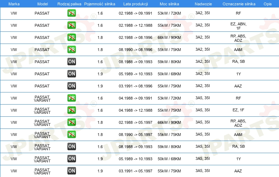Click the Lata produkcji column header
Image resolution: width=279 pixels, height=177 pixels.
coord(136,4)
